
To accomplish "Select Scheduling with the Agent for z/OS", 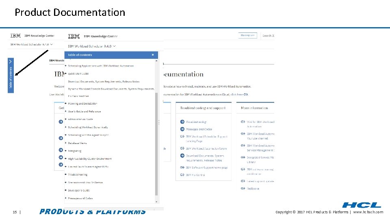I will [x=89, y=135].
